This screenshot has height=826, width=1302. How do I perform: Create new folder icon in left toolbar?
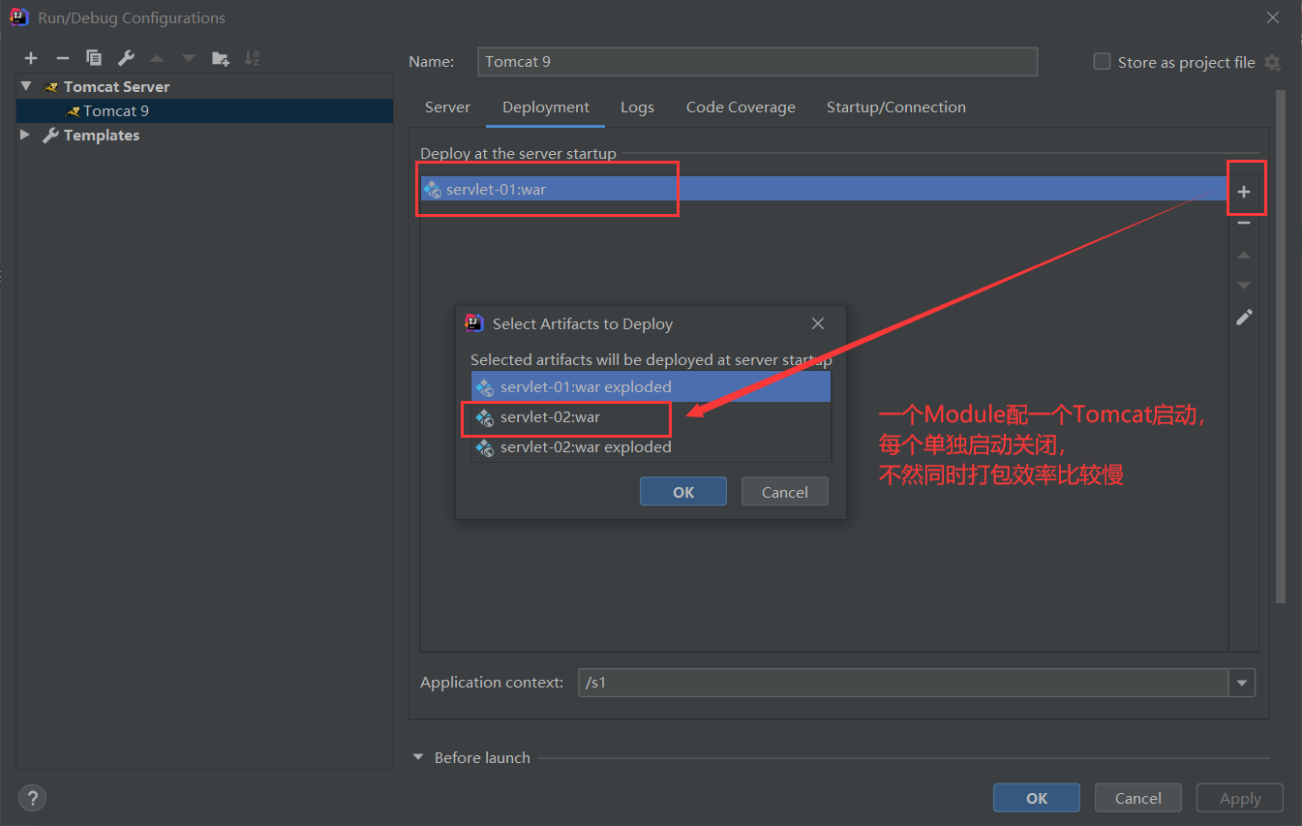[x=221, y=58]
